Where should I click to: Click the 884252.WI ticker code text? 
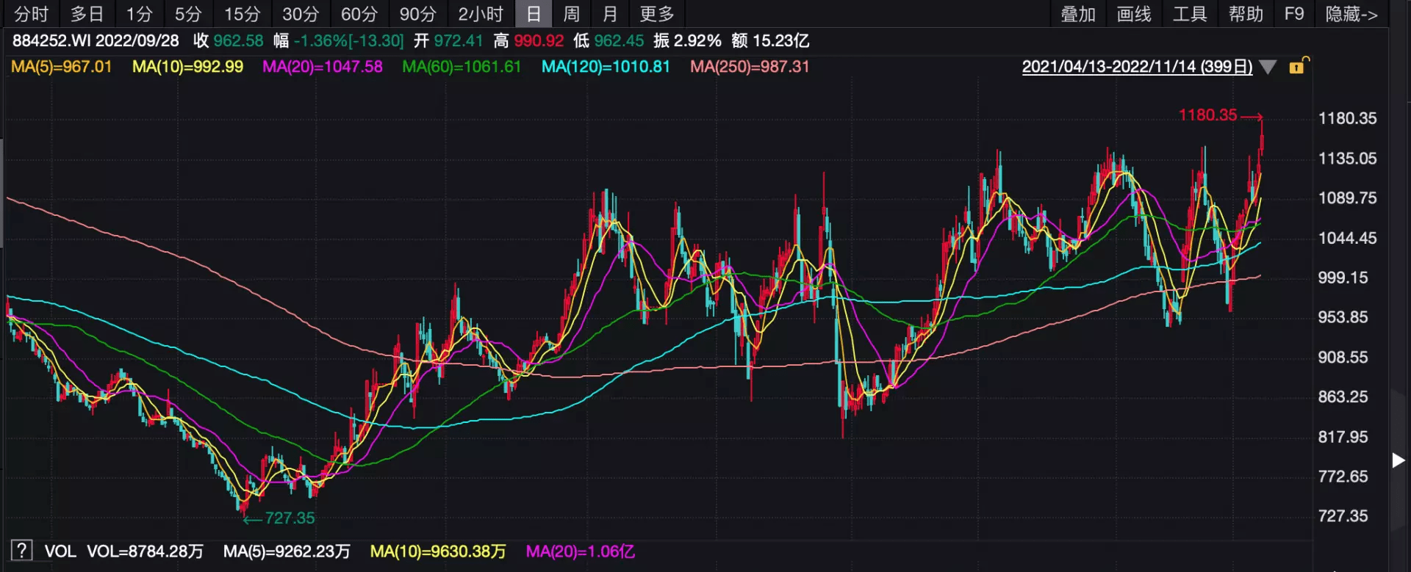(51, 41)
